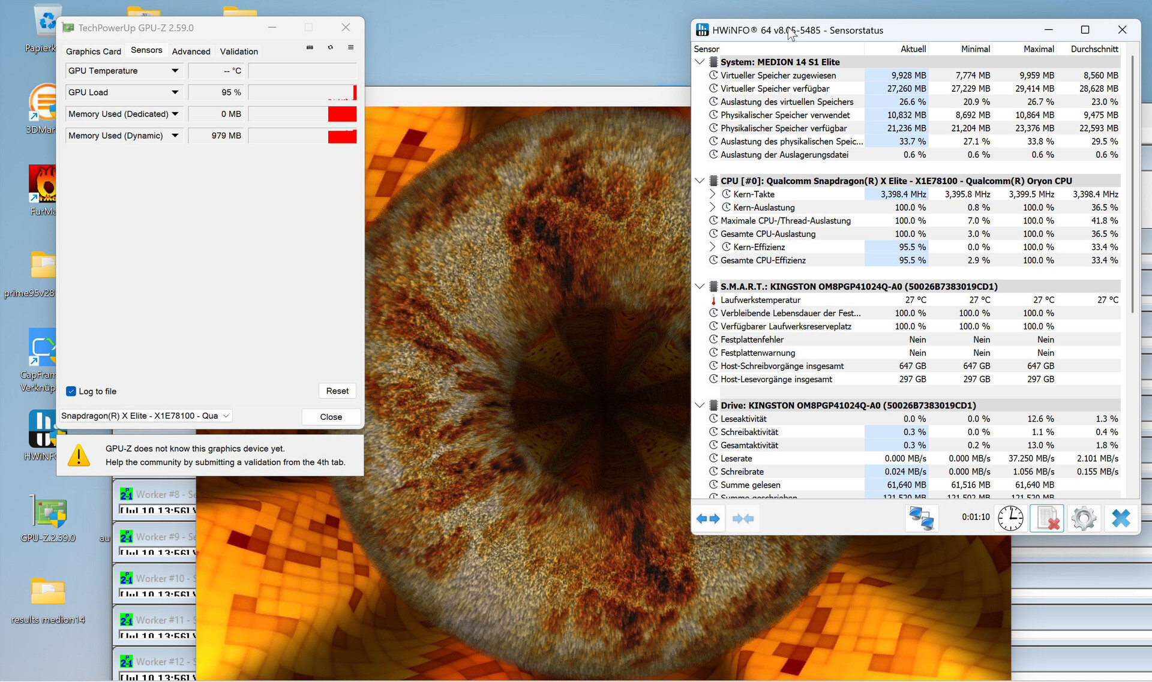Click HWiNFO title bar app icon
1152x682 pixels.
click(x=702, y=30)
